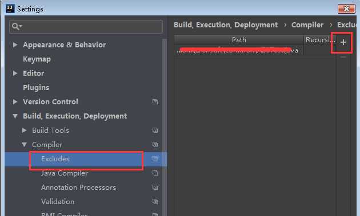Image resolution: width=360 pixels, height=216 pixels.
Task: Click the settings tree vertical scrollbar
Action: tap(165, 127)
